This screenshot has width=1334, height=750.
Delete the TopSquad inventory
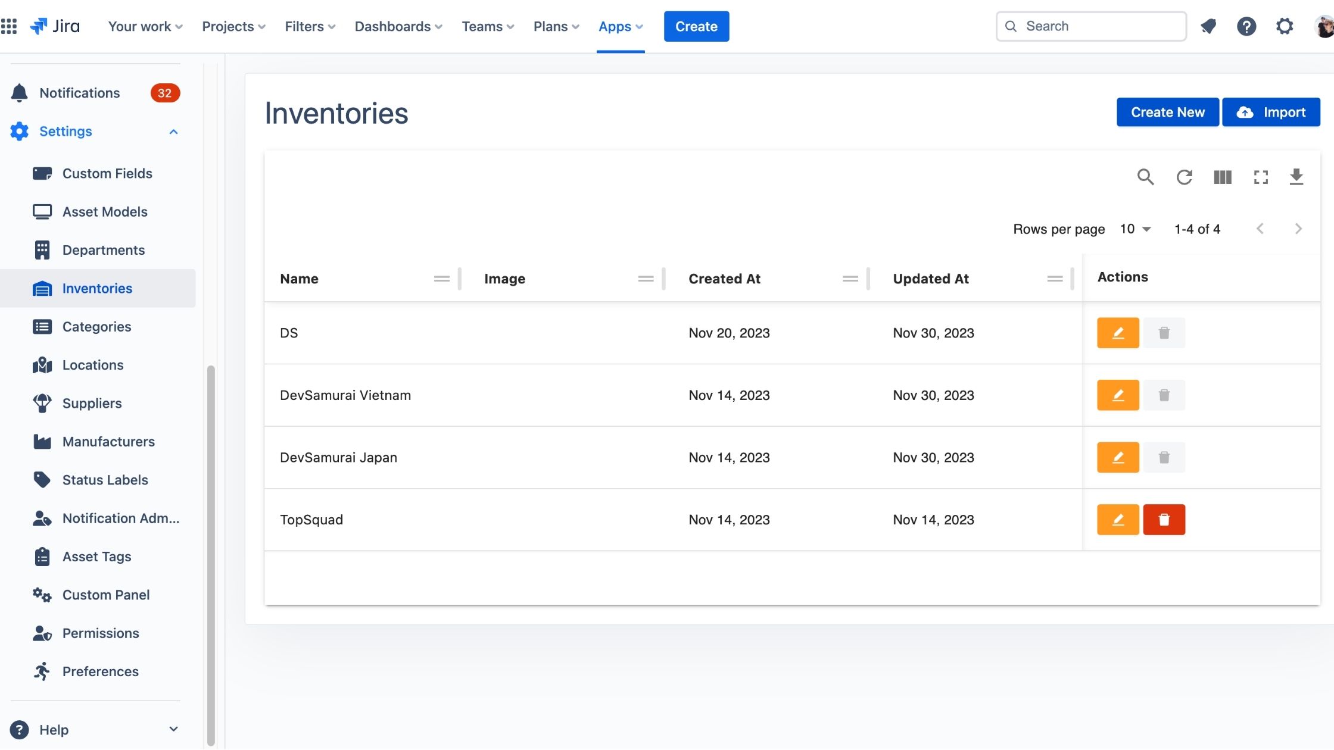pyautogui.click(x=1164, y=520)
